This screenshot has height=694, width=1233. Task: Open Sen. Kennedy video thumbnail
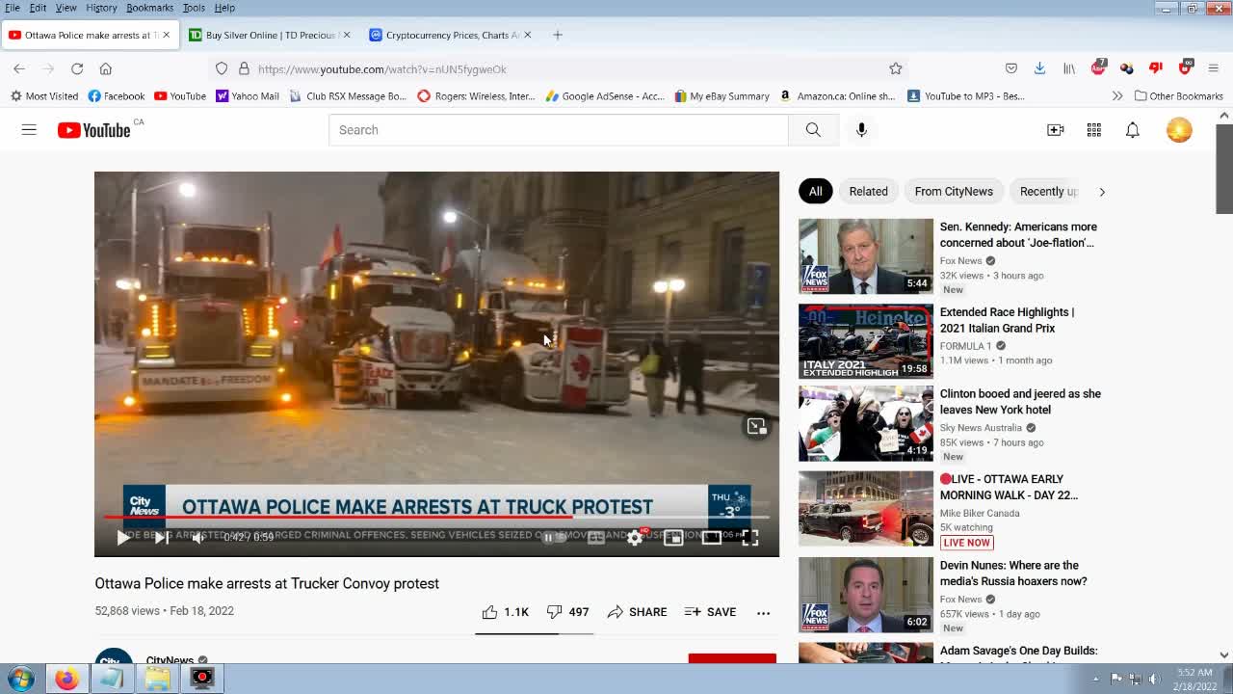866,256
